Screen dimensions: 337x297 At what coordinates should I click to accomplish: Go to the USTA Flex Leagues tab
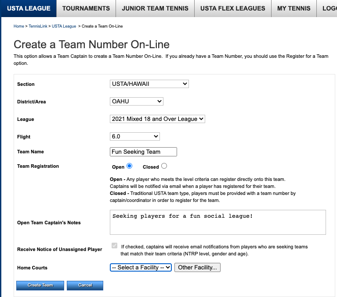(x=232, y=8)
